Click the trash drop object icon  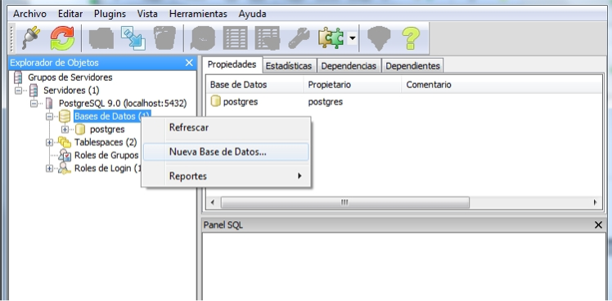click(x=165, y=38)
